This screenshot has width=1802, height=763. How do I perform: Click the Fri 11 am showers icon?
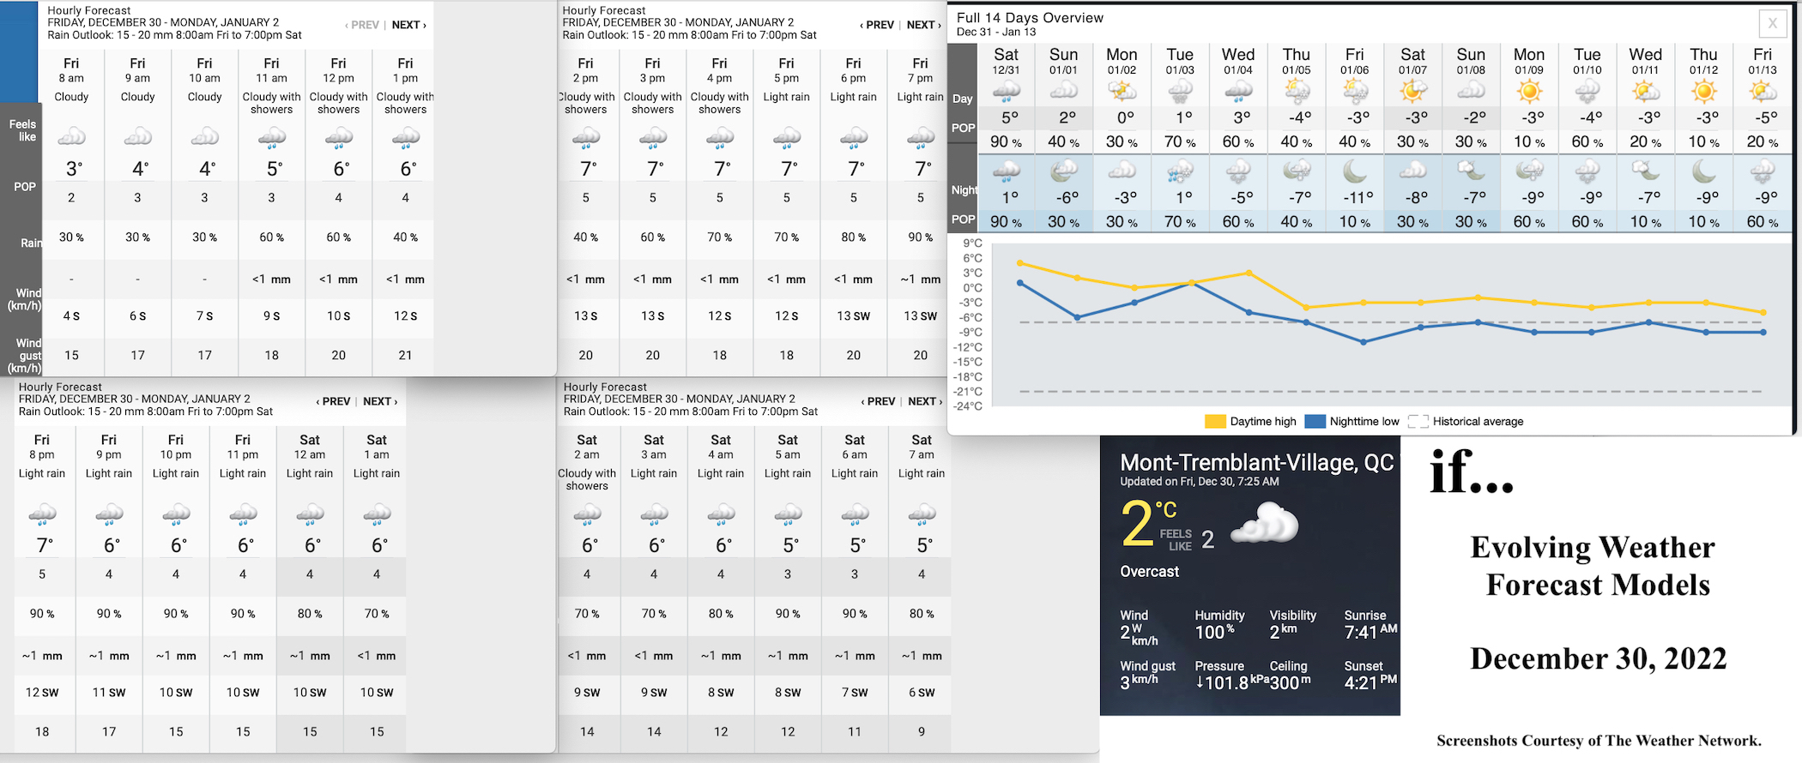coord(272,137)
